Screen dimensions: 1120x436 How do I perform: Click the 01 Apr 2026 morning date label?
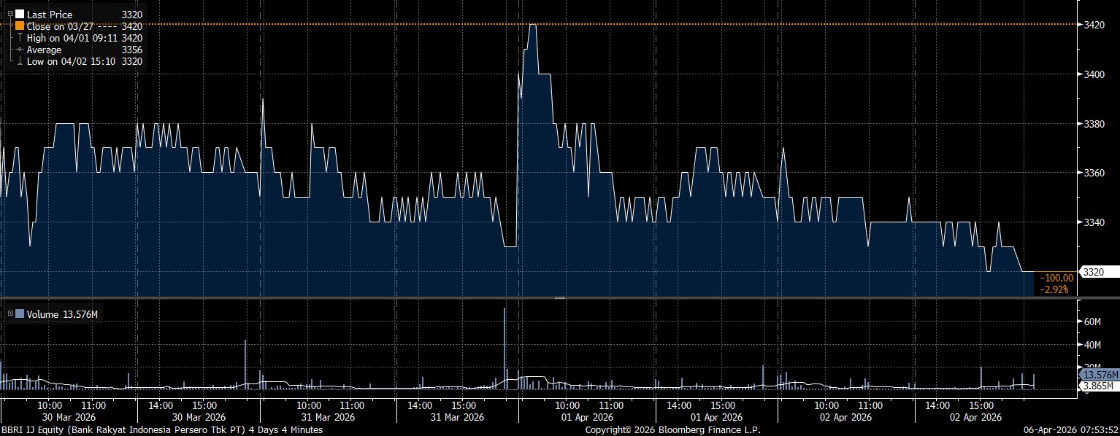click(x=588, y=417)
